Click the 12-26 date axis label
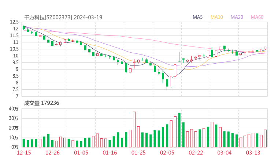The height and width of the screenshot is (161, 271). click(52, 153)
